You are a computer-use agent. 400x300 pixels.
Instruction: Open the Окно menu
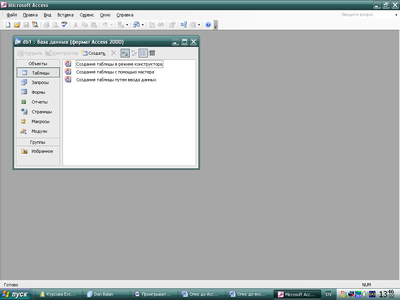pos(105,15)
